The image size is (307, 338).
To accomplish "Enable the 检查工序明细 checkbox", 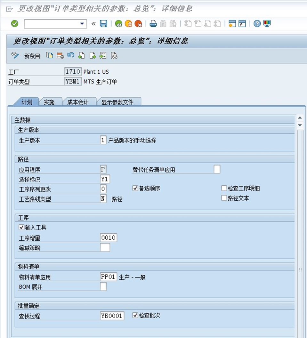I will [223, 188].
